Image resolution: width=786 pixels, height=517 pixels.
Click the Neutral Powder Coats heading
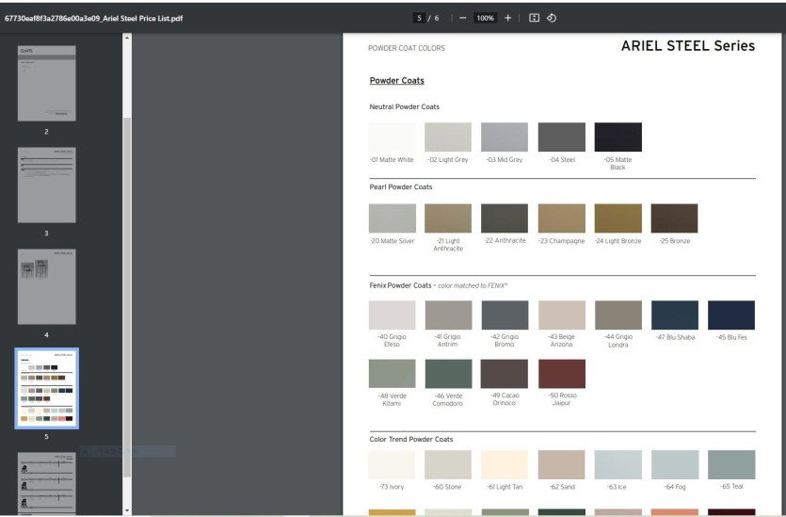click(x=404, y=106)
